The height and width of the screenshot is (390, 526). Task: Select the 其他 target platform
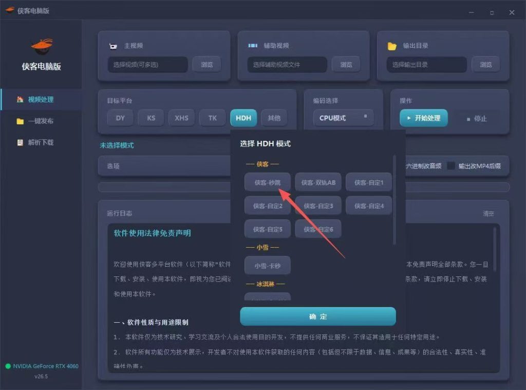(x=274, y=118)
